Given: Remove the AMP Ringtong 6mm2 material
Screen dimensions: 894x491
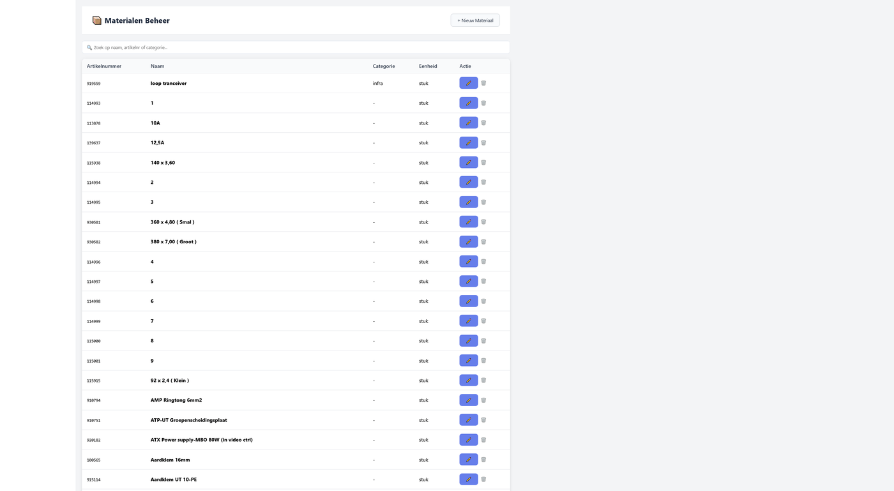Looking at the screenshot, I should (483, 400).
